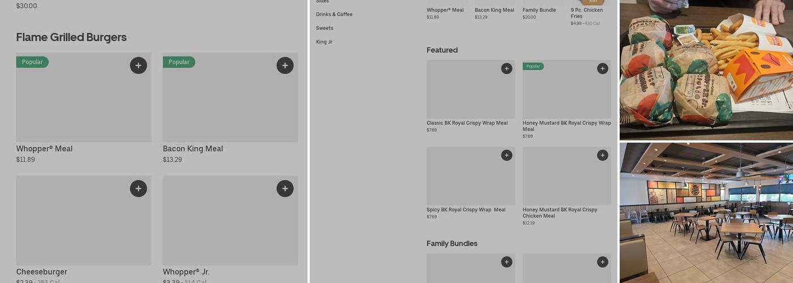Add Spicy BK Royal Crispy Wrap Meal plus
Image resolution: width=793 pixels, height=283 pixels.
click(x=506, y=155)
